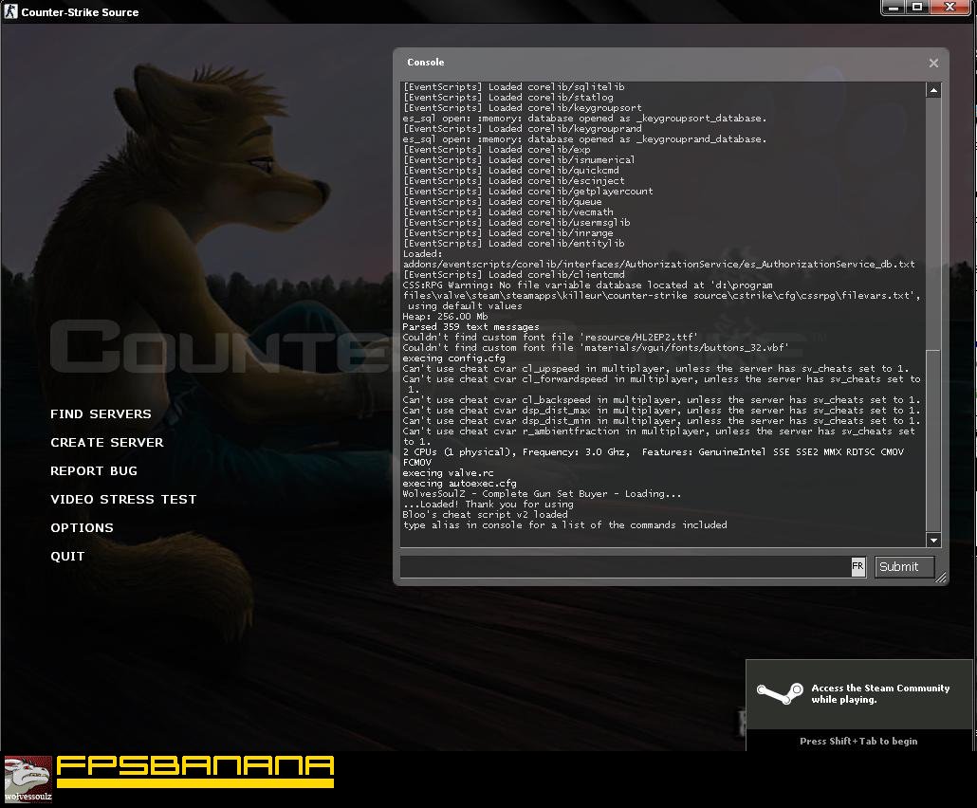Image resolution: width=977 pixels, height=808 pixels.
Task: Click the FR language indicator beside the console input
Action: (x=857, y=566)
